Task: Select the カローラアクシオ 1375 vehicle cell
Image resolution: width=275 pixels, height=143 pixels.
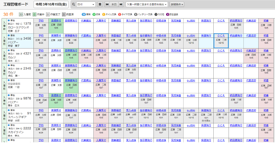Action: [x=20, y=26]
